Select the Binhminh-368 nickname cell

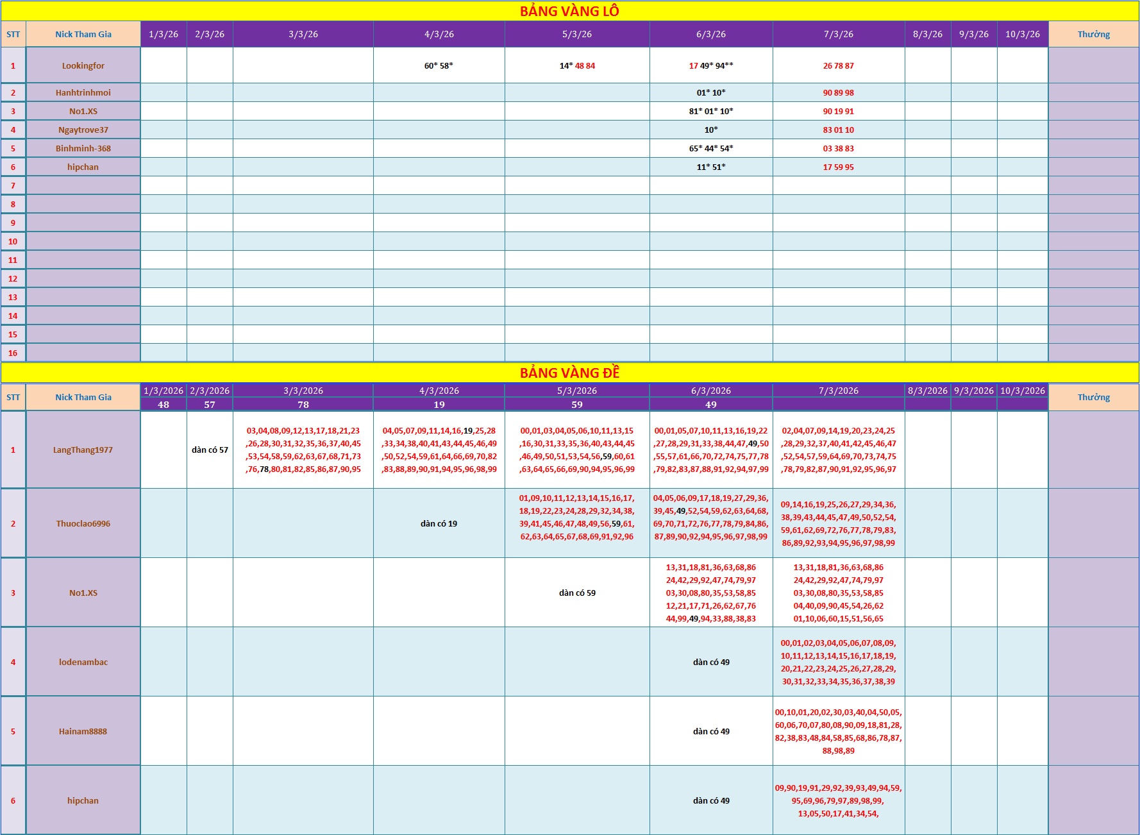tap(83, 148)
